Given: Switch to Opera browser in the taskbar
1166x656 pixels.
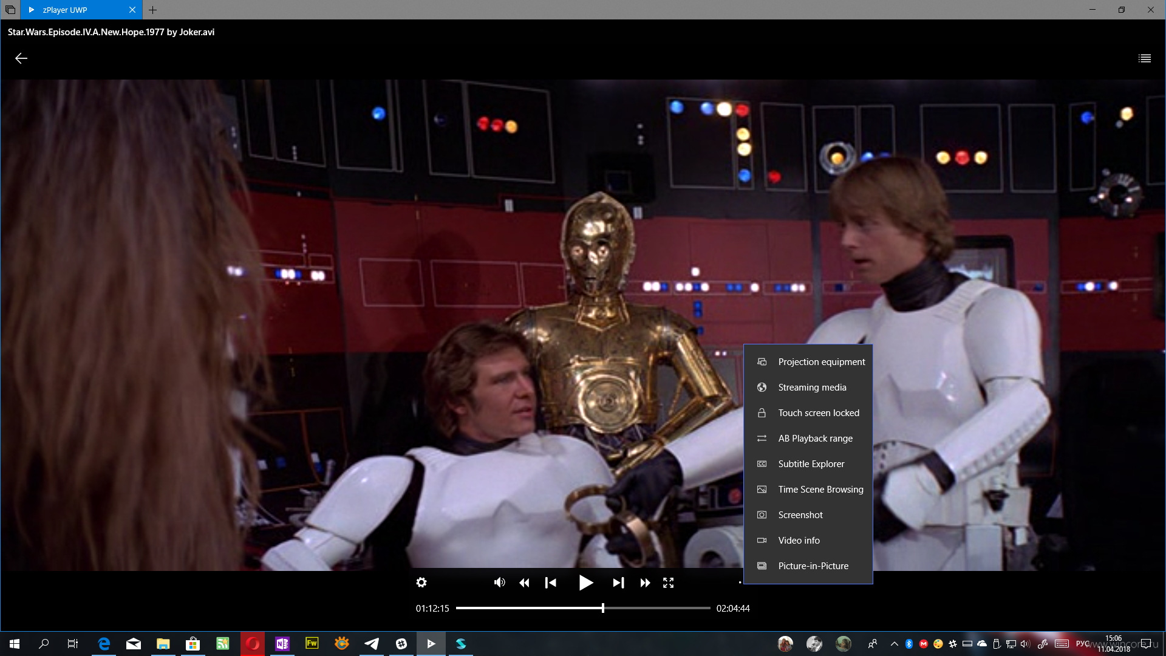Looking at the screenshot, I should click(x=253, y=644).
